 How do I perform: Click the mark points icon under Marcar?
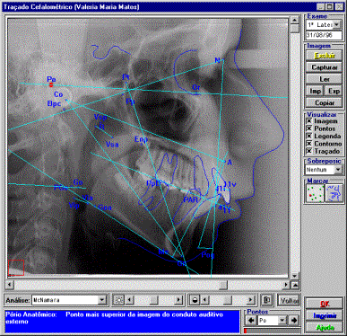pyautogui.click(x=315, y=193)
